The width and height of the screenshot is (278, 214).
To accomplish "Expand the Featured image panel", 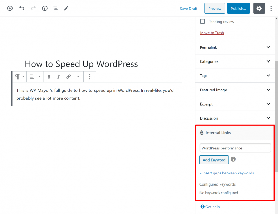I will click(x=235, y=90).
